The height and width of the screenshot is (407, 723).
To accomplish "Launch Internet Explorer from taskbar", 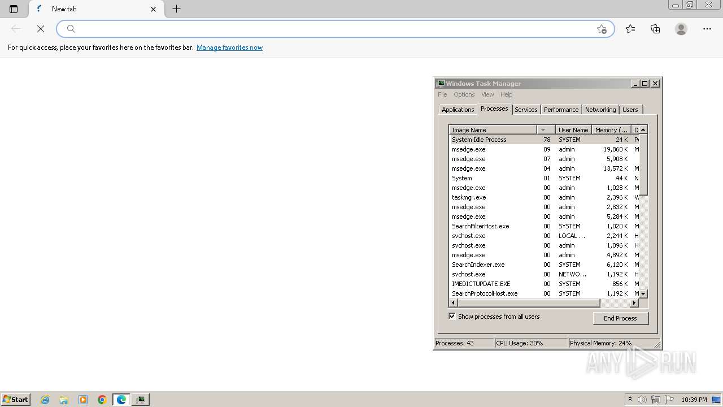I will [45, 400].
